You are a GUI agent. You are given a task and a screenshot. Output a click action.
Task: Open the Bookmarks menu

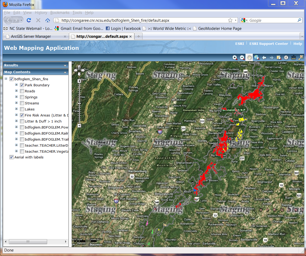click(60, 13)
